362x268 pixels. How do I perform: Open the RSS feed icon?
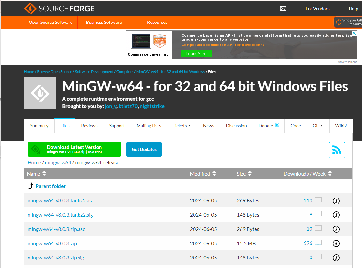tap(337, 150)
